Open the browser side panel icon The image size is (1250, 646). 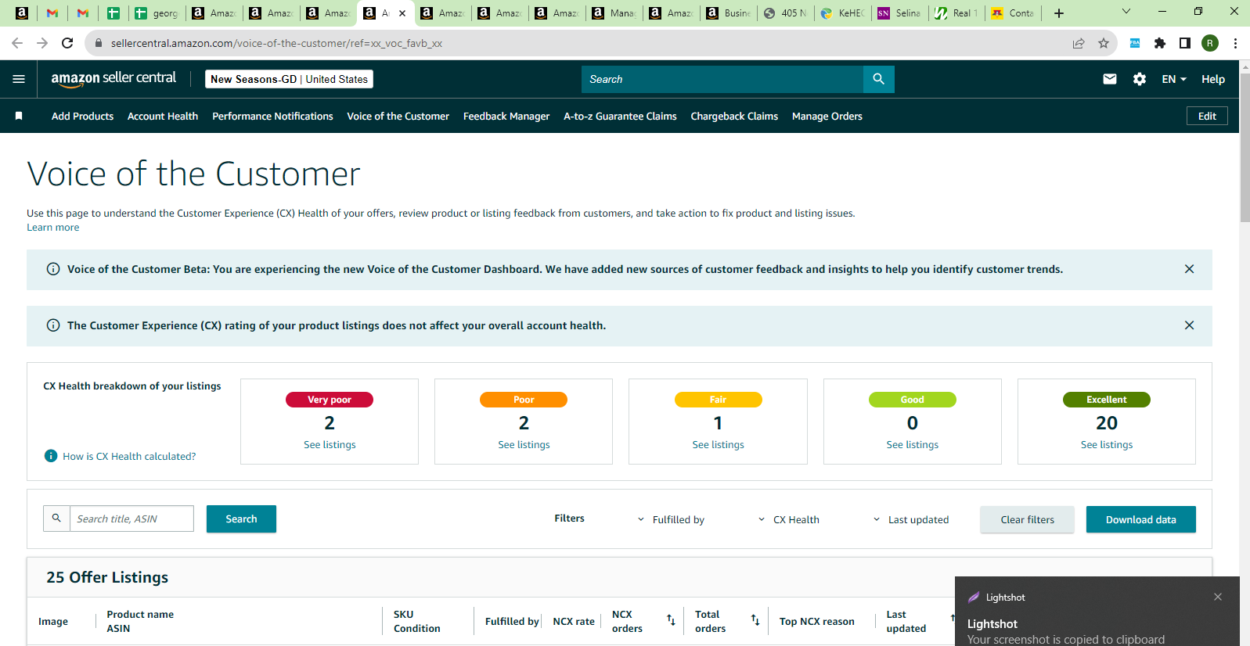pyautogui.click(x=1185, y=43)
